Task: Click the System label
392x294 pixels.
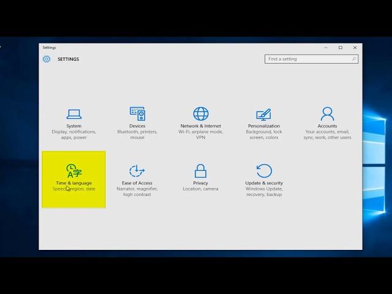Action: pyautogui.click(x=73, y=126)
